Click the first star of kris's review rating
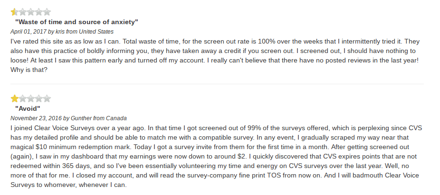The image size is (440, 195). click(x=14, y=12)
